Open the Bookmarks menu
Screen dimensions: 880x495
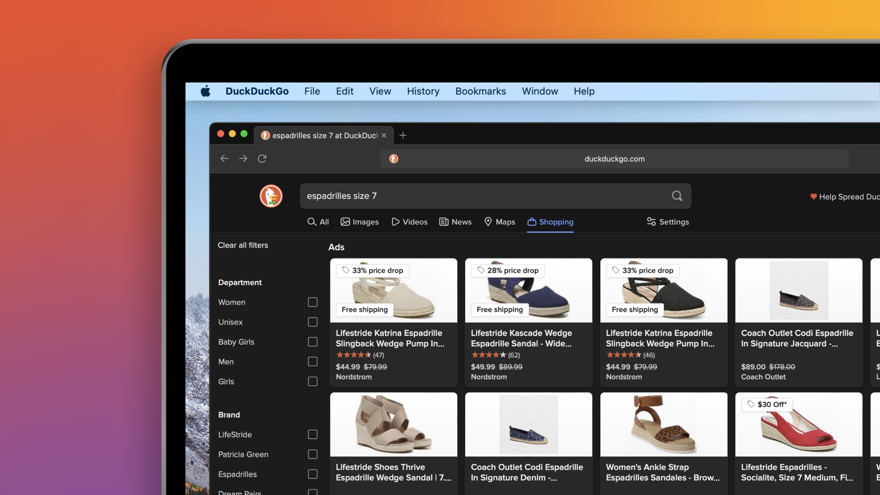[481, 91]
